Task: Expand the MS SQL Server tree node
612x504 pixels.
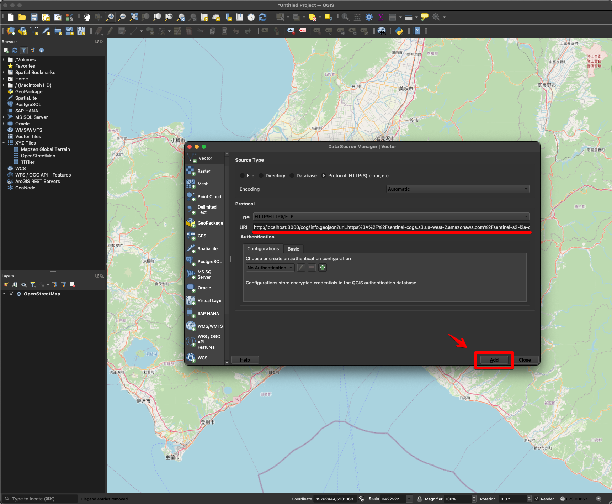Action: [x=4, y=117]
